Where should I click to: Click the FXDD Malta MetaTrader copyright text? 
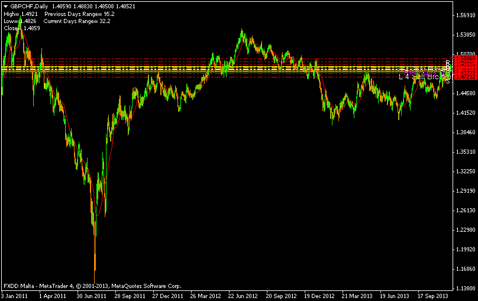(x=92, y=285)
